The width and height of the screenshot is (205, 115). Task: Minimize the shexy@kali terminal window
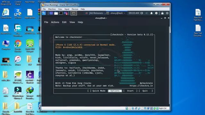[161, 18]
